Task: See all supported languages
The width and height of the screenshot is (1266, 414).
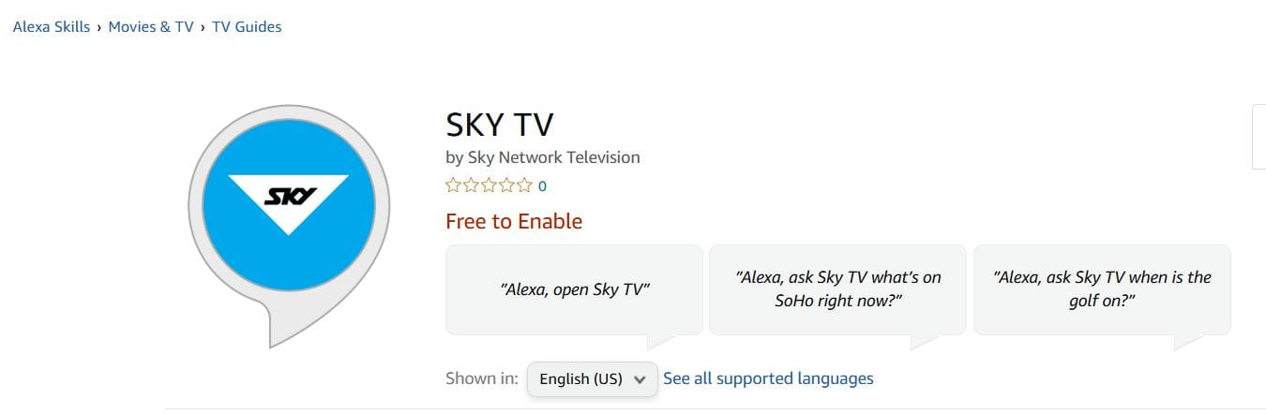Action: 768,378
